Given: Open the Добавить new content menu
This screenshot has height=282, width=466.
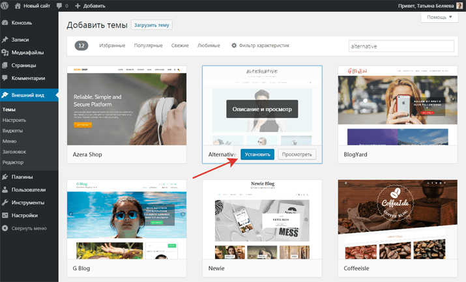Looking at the screenshot, I should (90, 6).
